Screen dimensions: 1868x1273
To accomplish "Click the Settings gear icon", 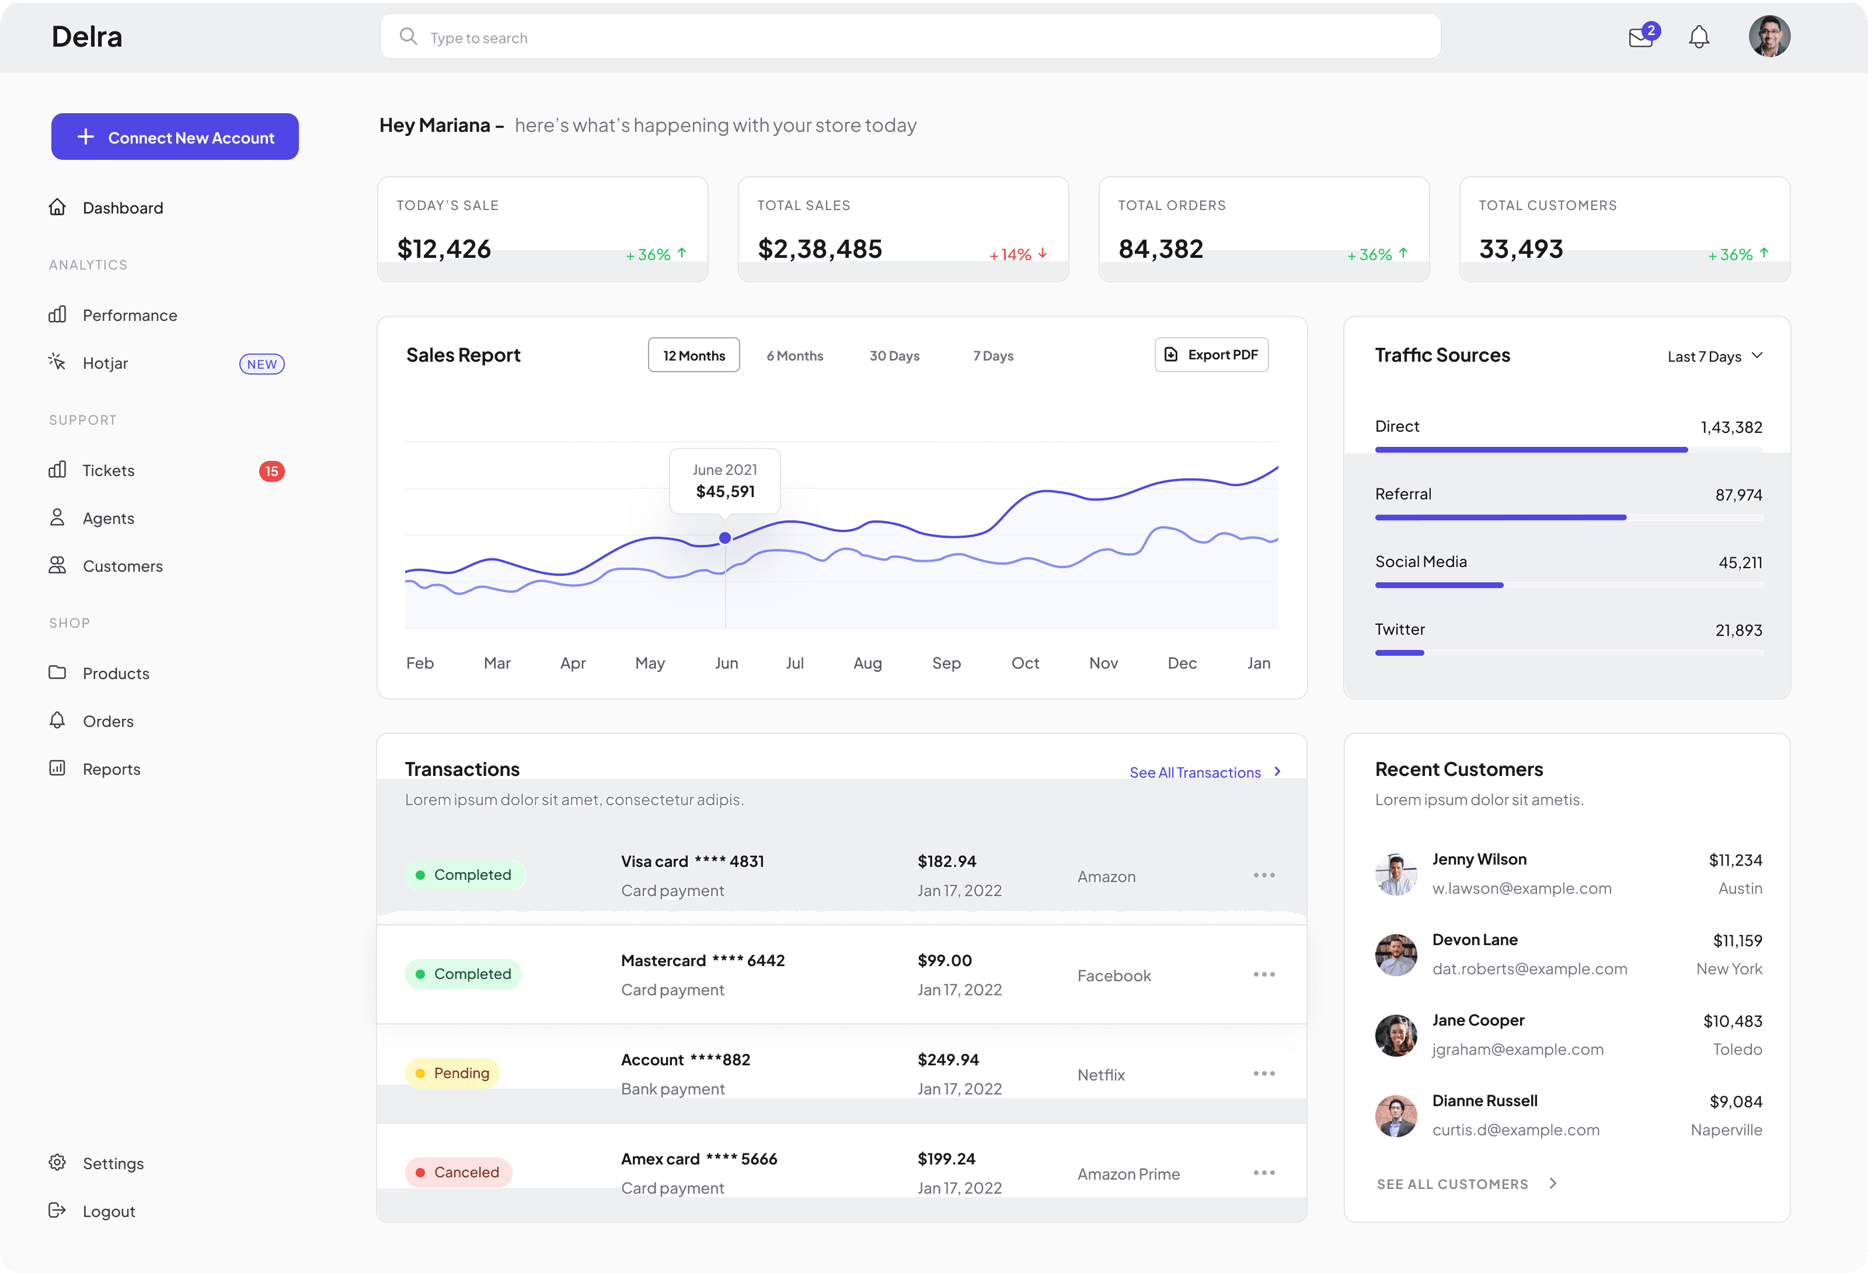I will pos(57,1163).
